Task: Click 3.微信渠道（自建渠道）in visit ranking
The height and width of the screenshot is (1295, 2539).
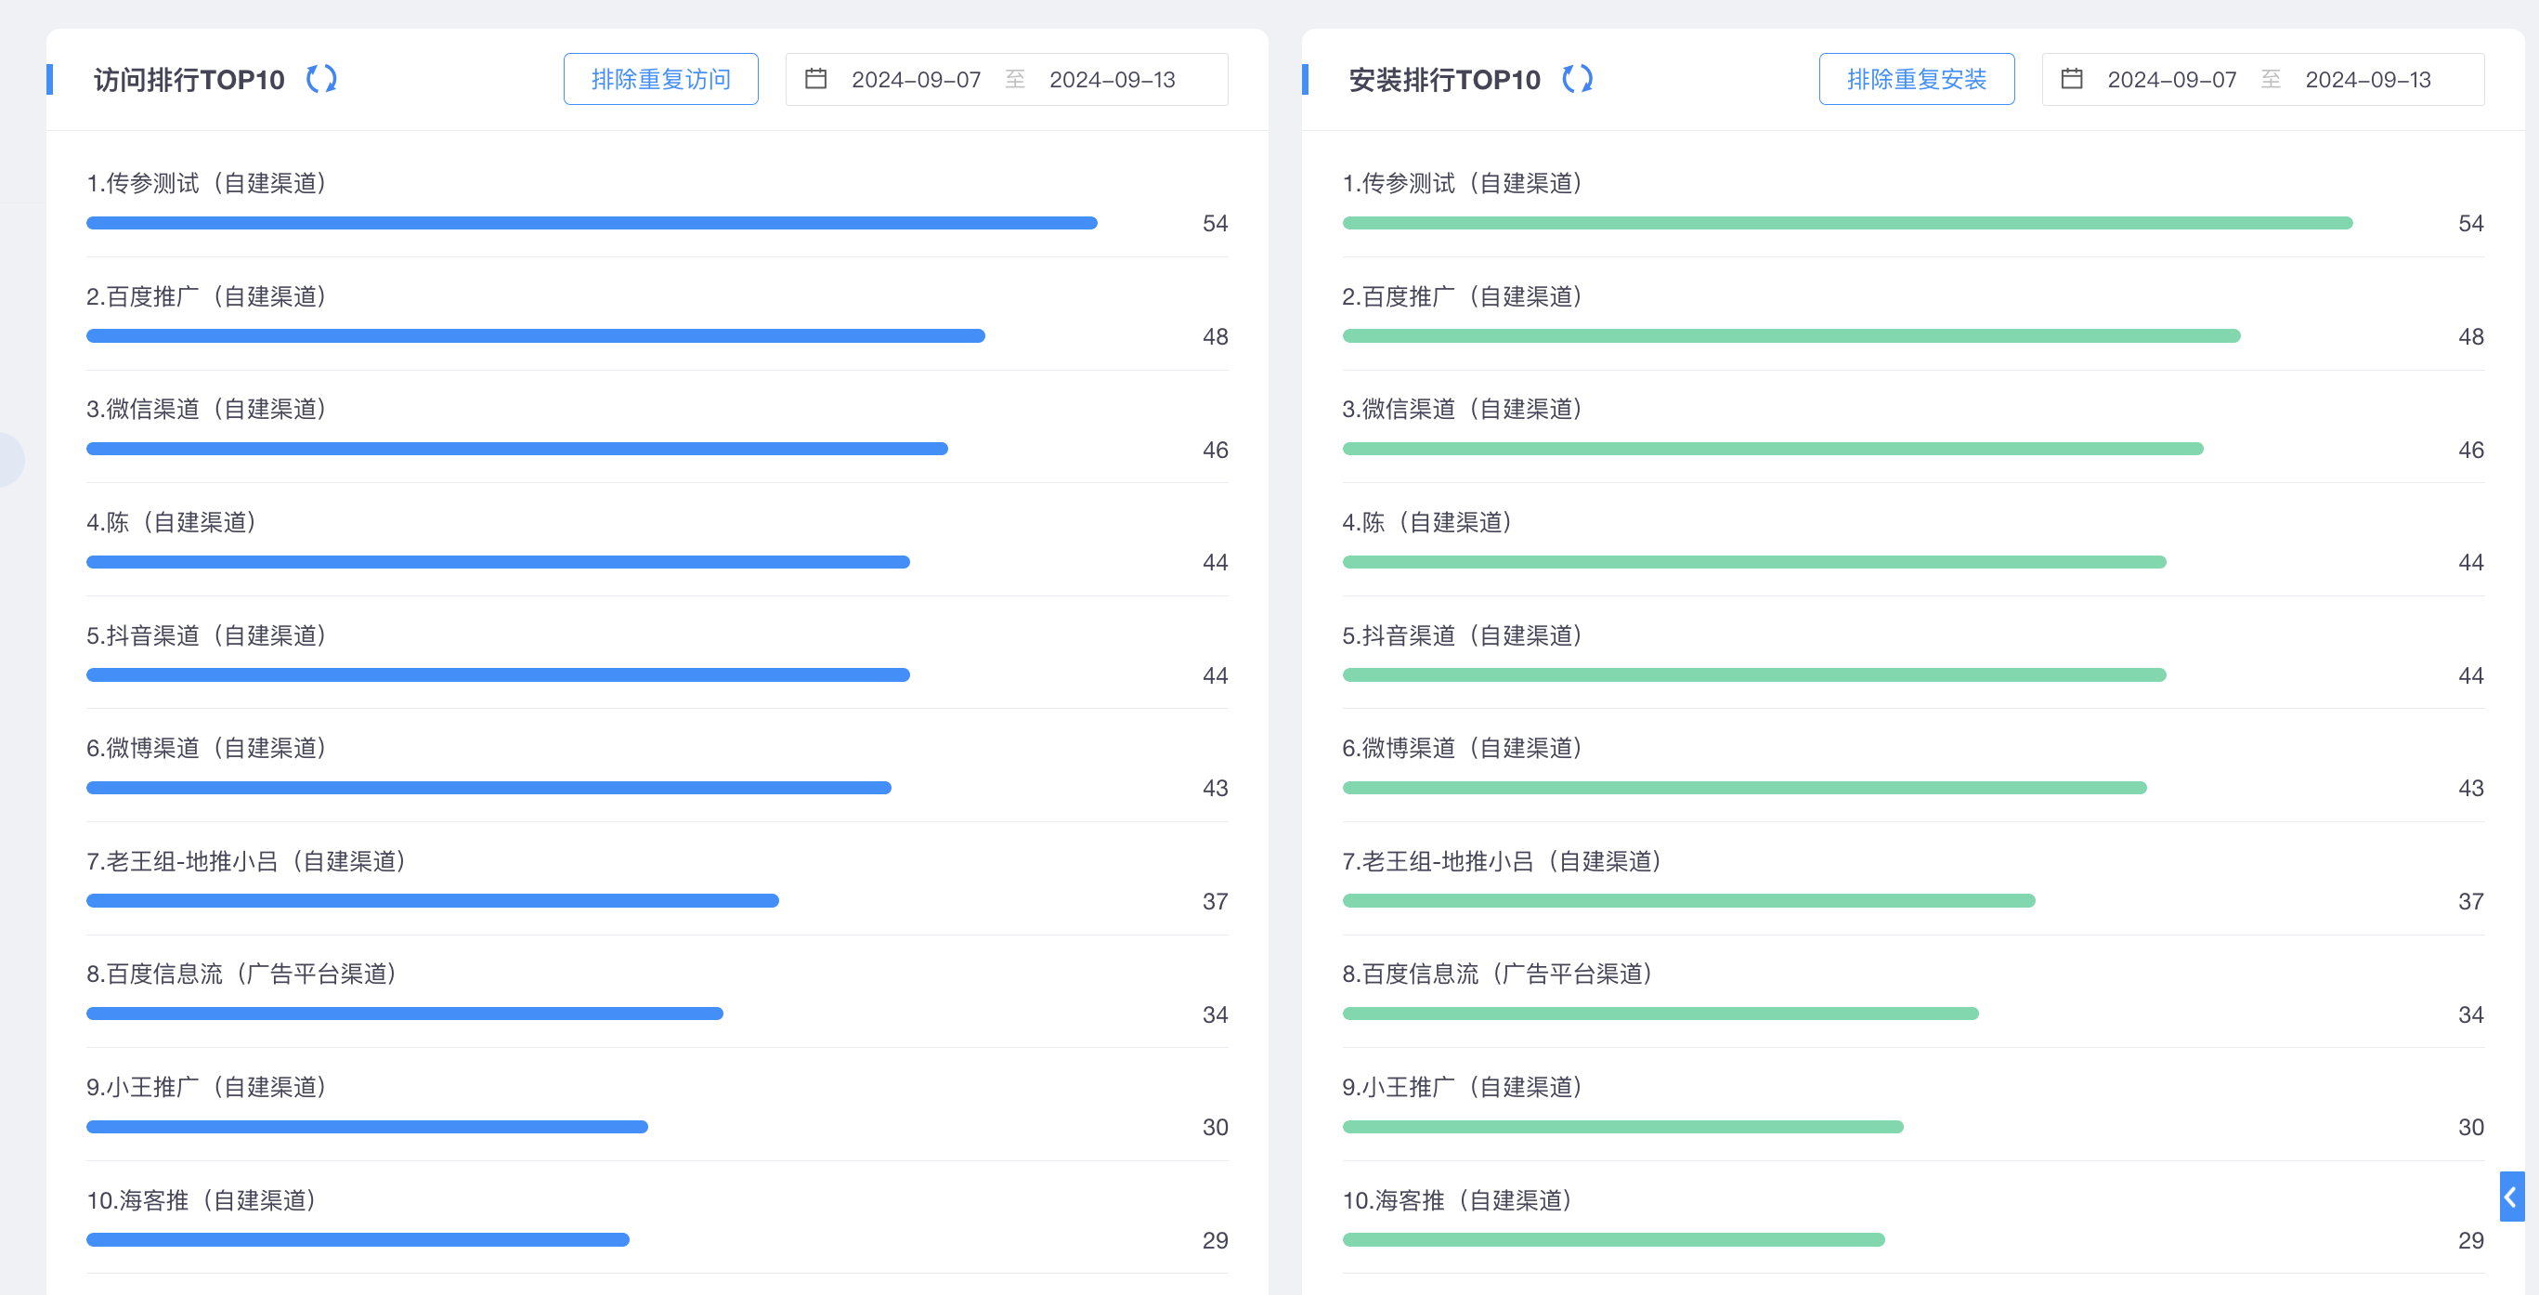Action: click(x=207, y=410)
